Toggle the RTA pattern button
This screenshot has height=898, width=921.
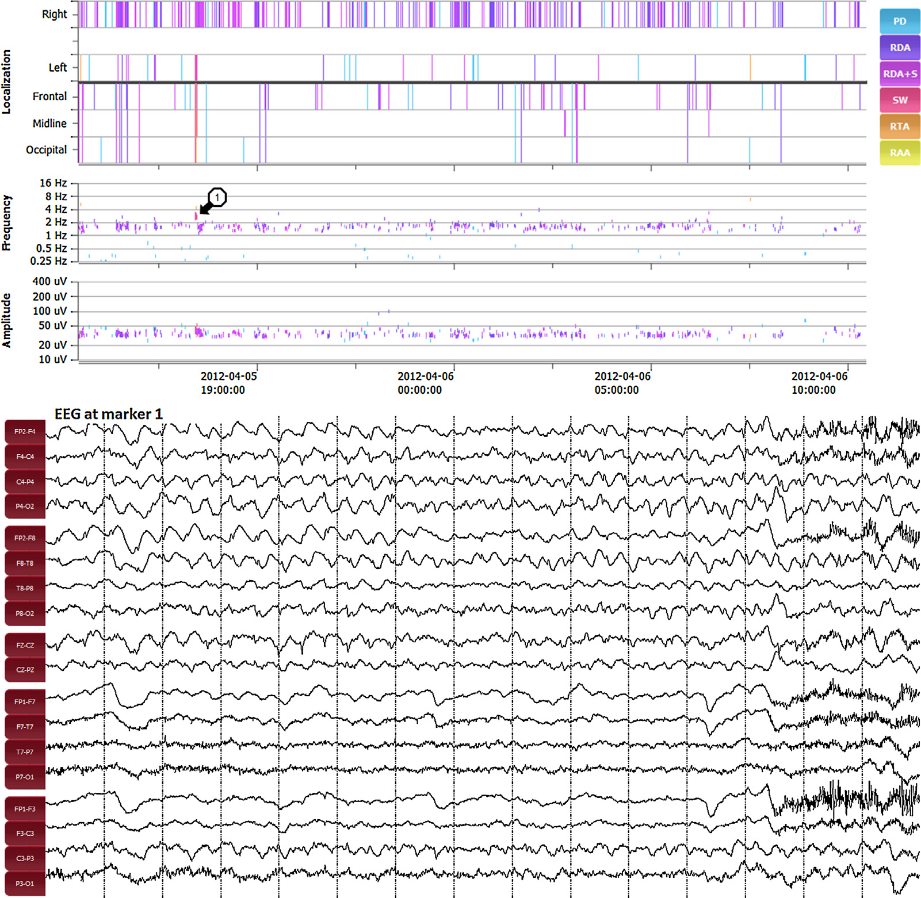[899, 126]
